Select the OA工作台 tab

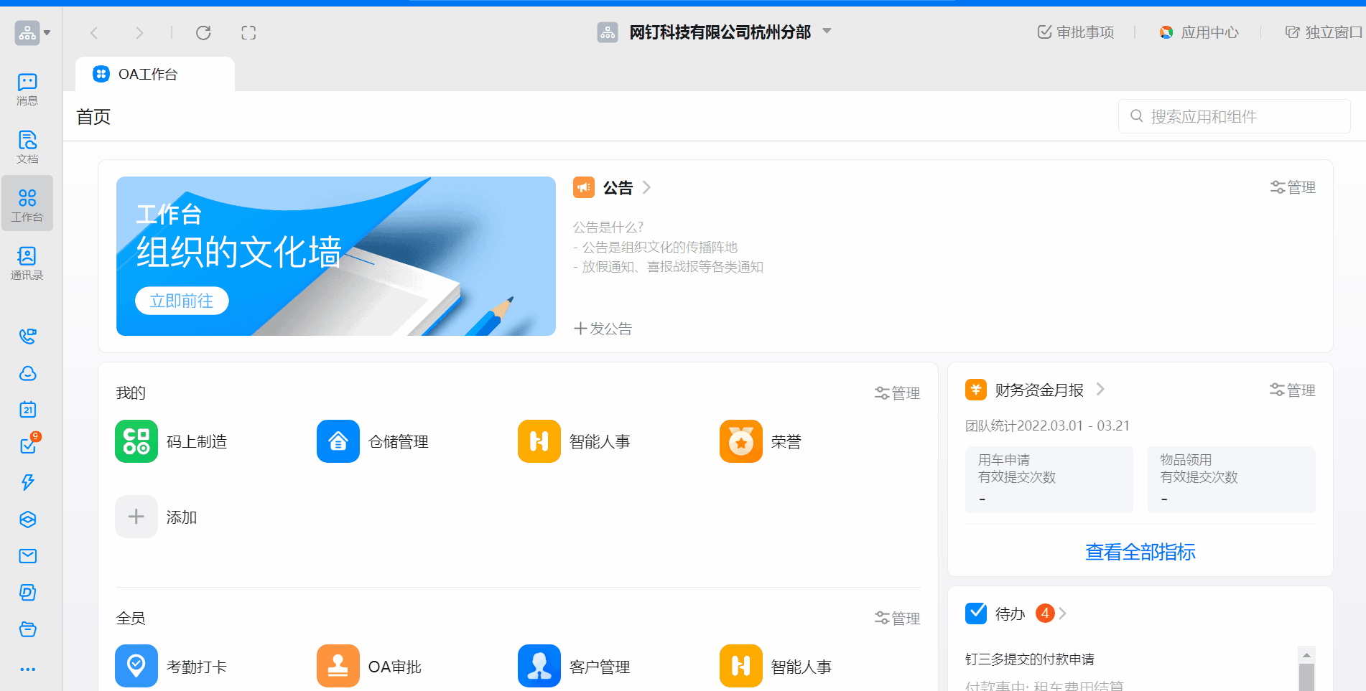[148, 75]
